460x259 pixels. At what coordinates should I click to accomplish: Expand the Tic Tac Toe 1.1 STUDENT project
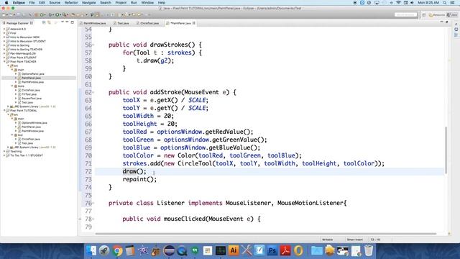coord(4,155)
